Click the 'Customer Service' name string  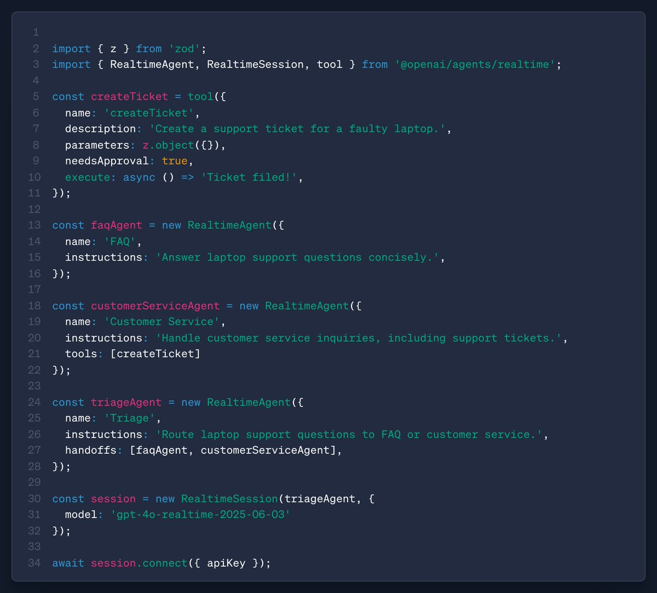point(162,322)
